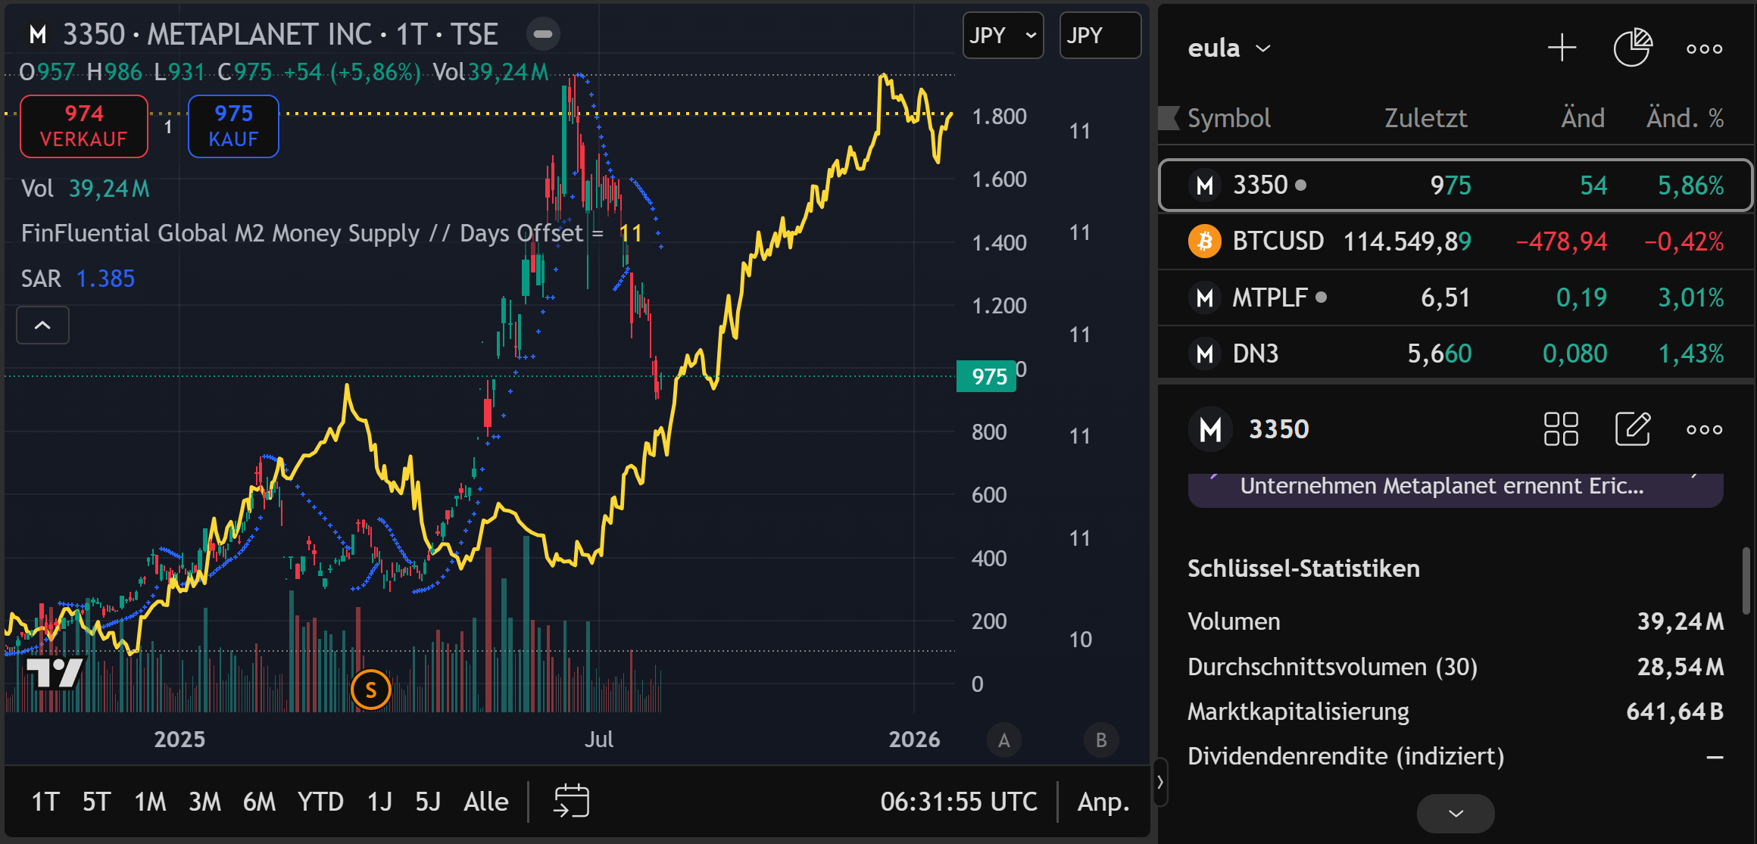Image resolution: width=1757 pixels, height=844 pixels.
Task: Open the eula watchlist more options menu
Action: (x=1704, y=48)
